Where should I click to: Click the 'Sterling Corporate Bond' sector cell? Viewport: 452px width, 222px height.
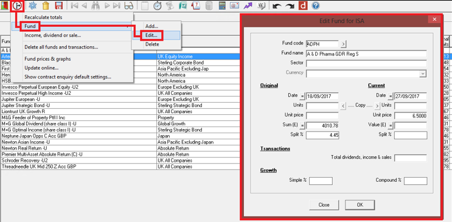click(198, 63)
